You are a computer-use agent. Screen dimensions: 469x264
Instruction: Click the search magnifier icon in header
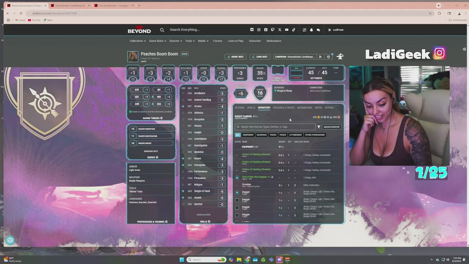tap(162, 30)
